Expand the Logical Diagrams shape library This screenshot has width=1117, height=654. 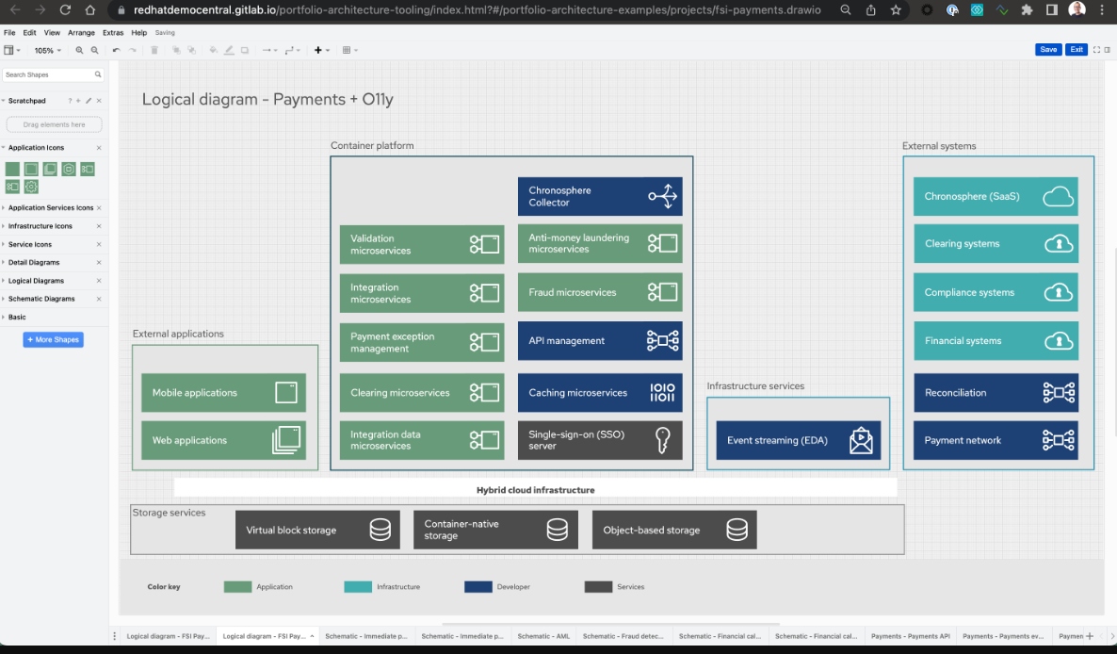tap(36, 281)
